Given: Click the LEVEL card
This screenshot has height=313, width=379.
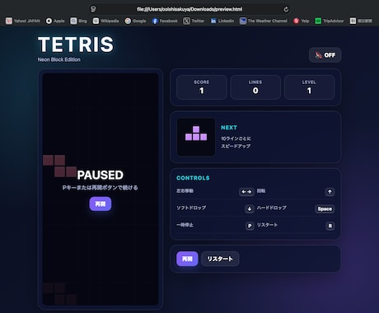Looking at the screenshot, I should click(x=309, y=87).
